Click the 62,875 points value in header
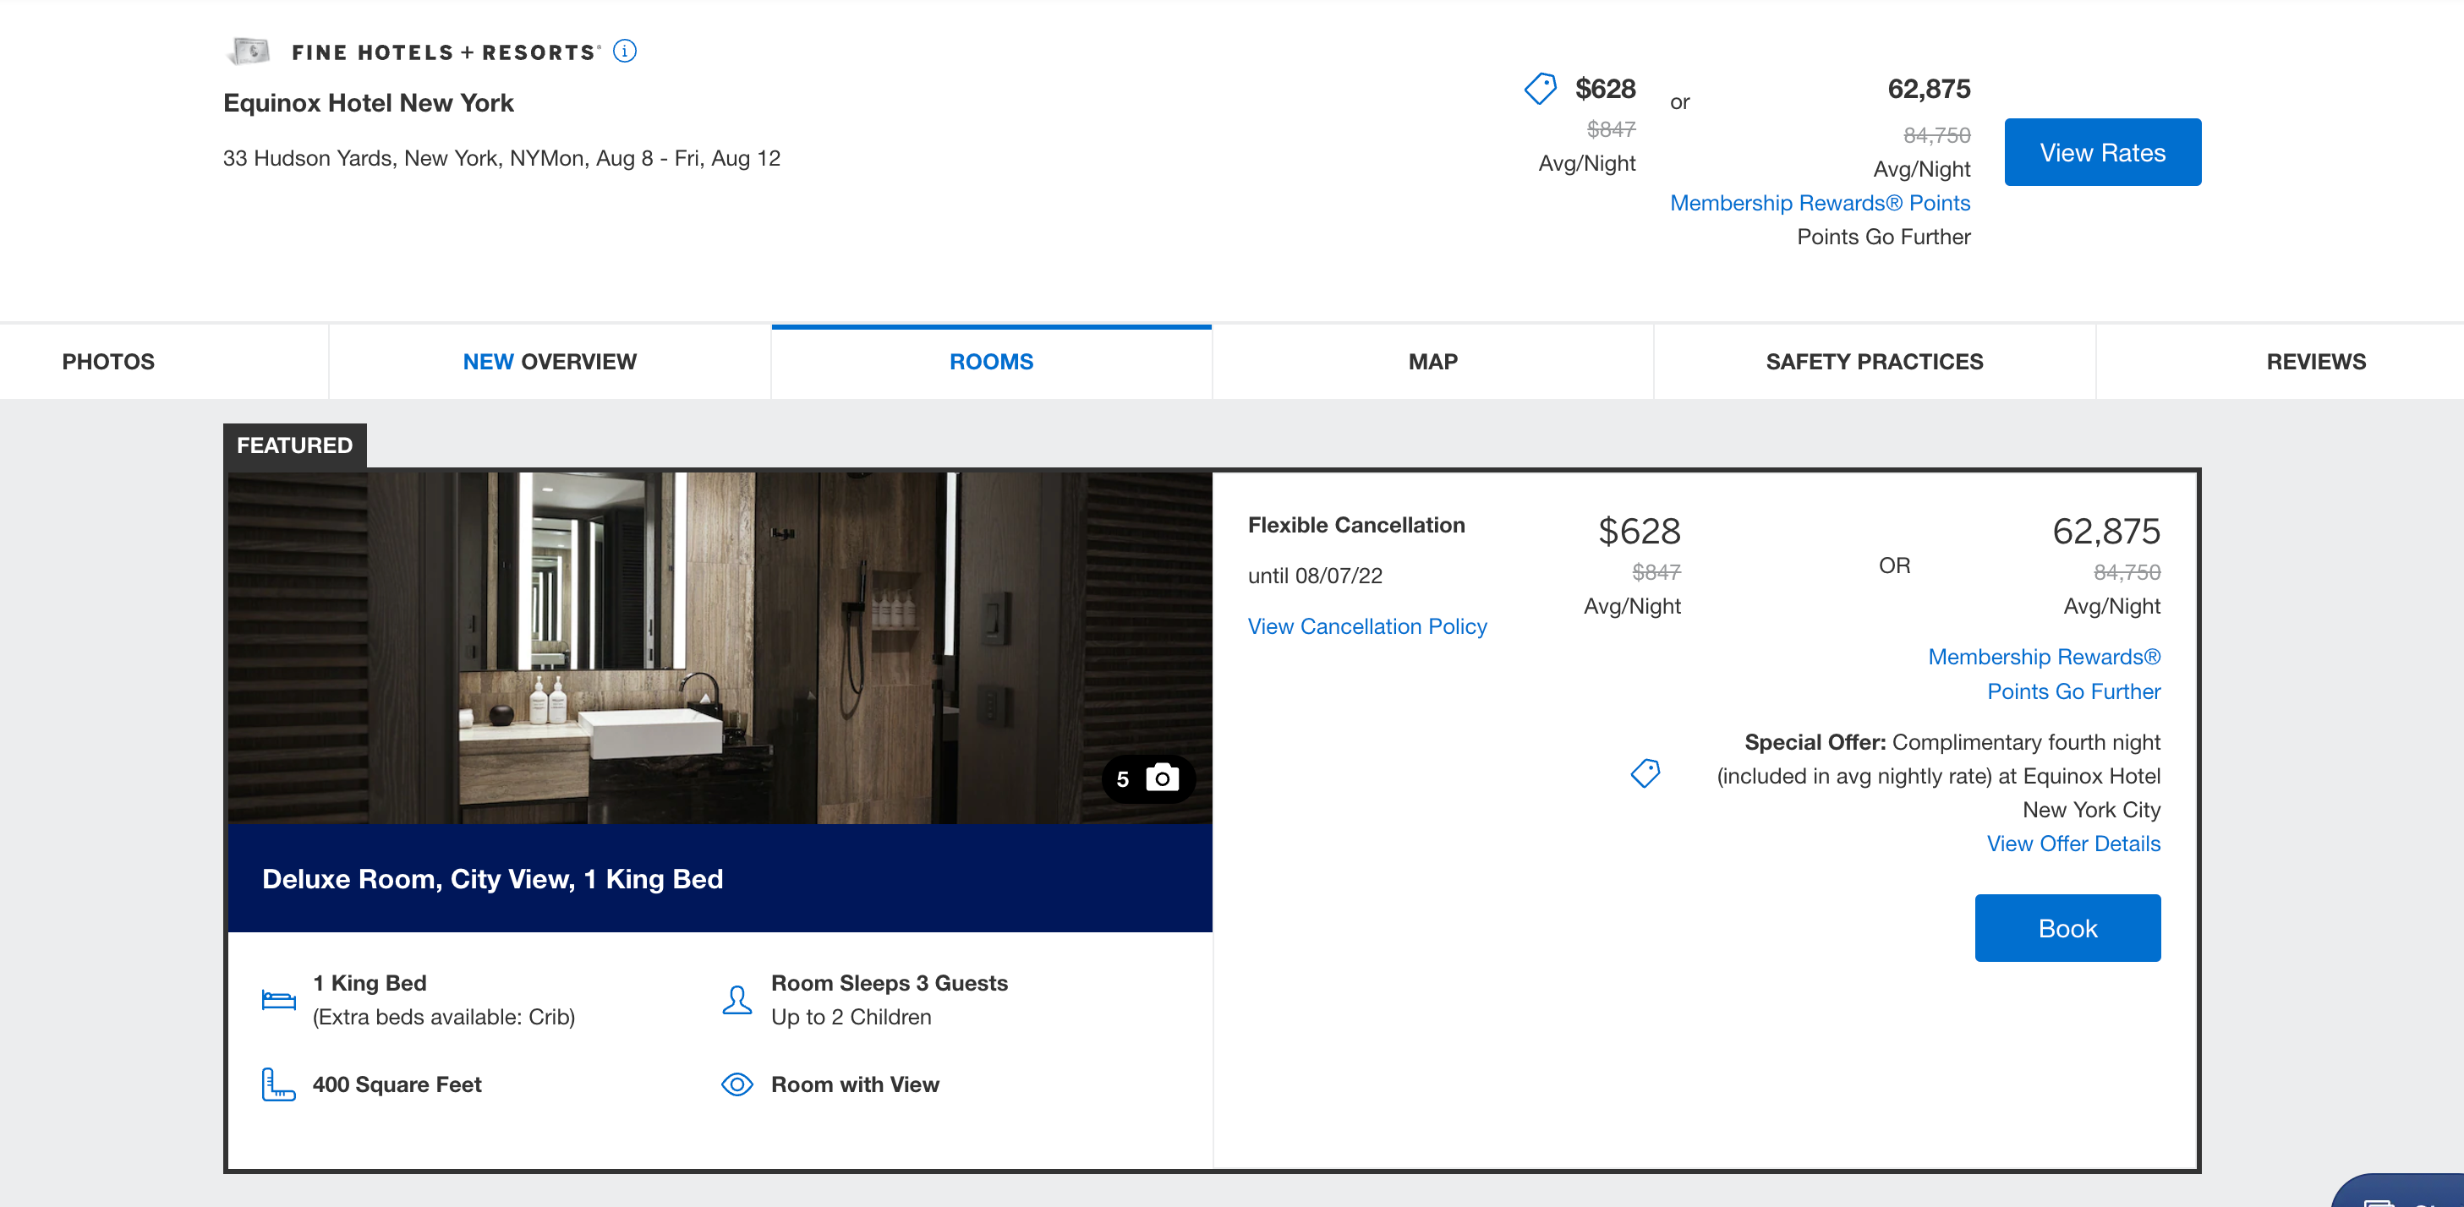Image resolution: width=2464 pixels, height=1207 pixels. pos(1929,89)
